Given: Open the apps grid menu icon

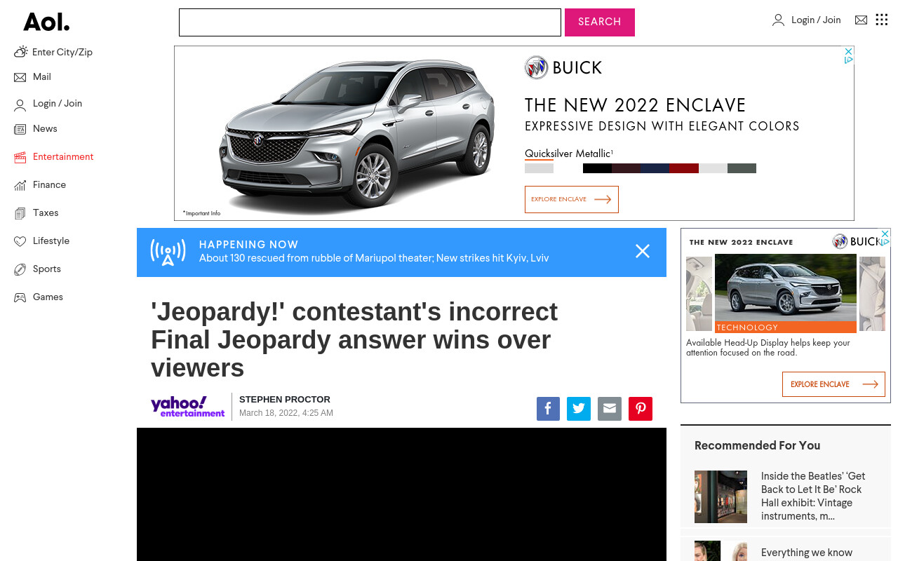Looking at the screenshot, I should tap(882, 20).
